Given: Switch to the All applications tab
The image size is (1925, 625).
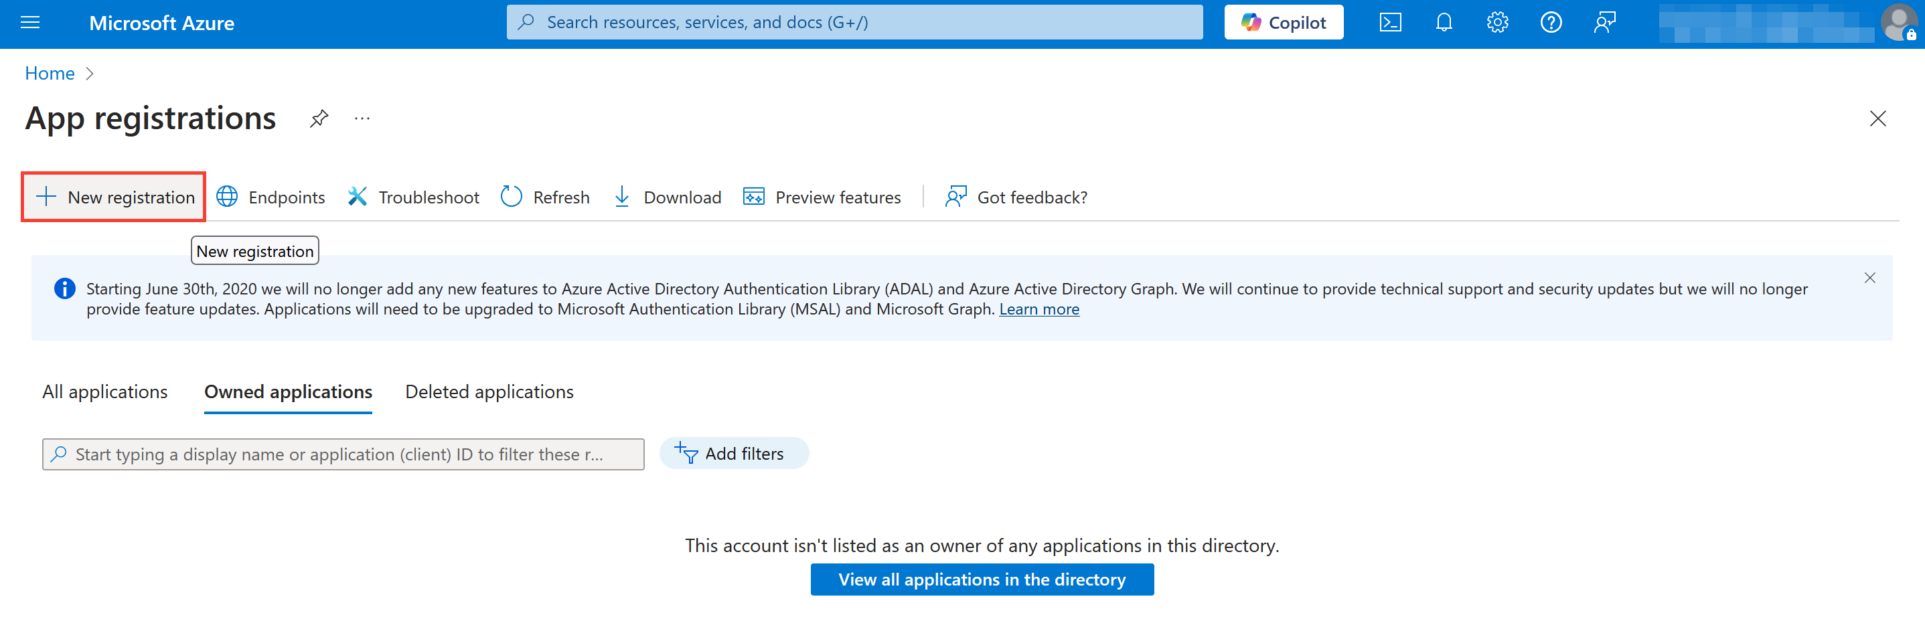Looking at the screenshot, I should coord(104,392).
